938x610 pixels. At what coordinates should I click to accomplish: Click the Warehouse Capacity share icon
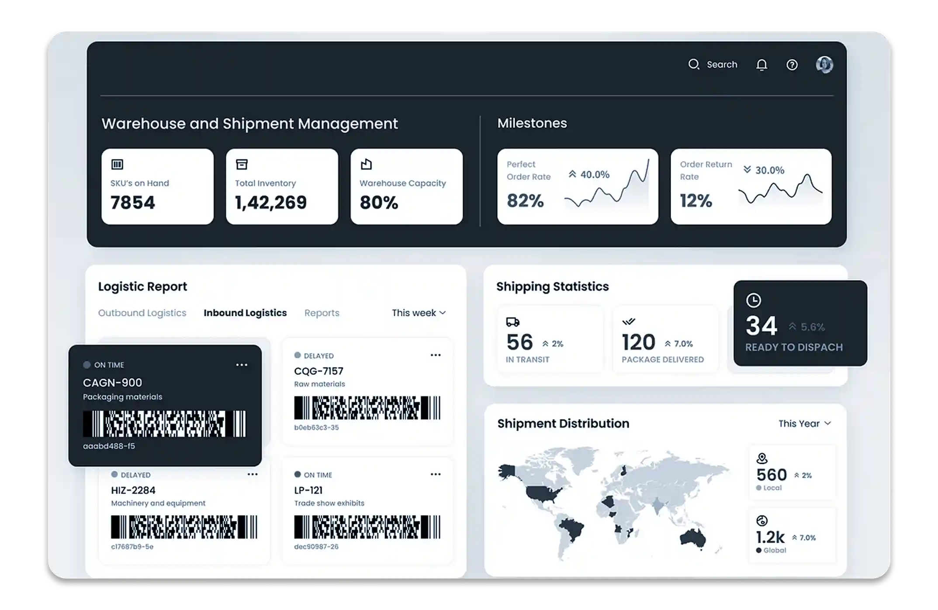(x=366, y=165)
